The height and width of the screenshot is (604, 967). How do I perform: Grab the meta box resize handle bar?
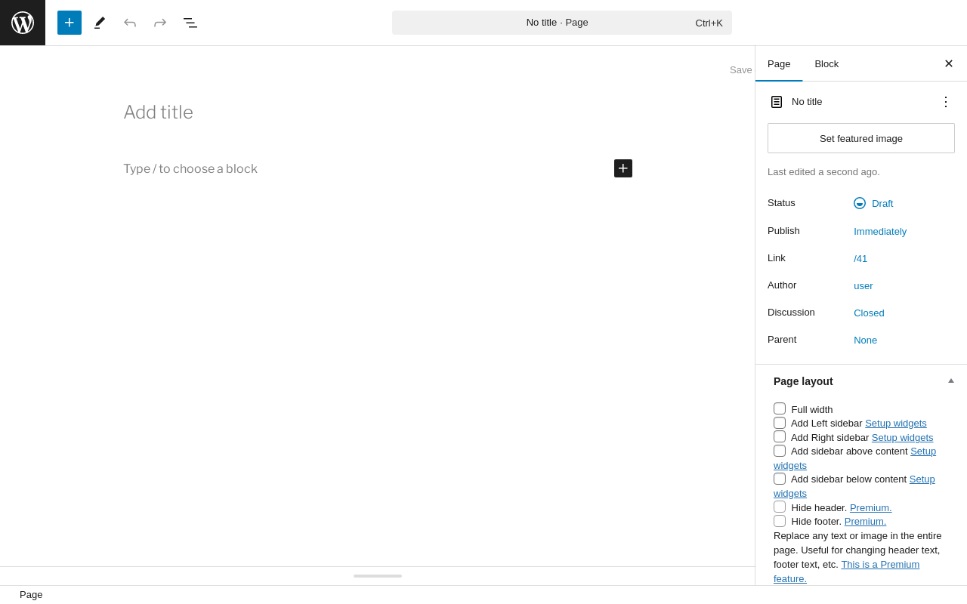[378, 576]
